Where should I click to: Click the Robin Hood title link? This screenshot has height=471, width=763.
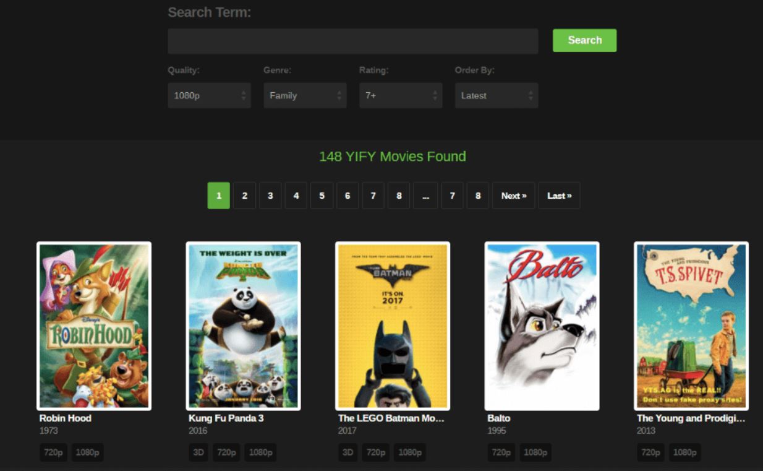[66, 418]
